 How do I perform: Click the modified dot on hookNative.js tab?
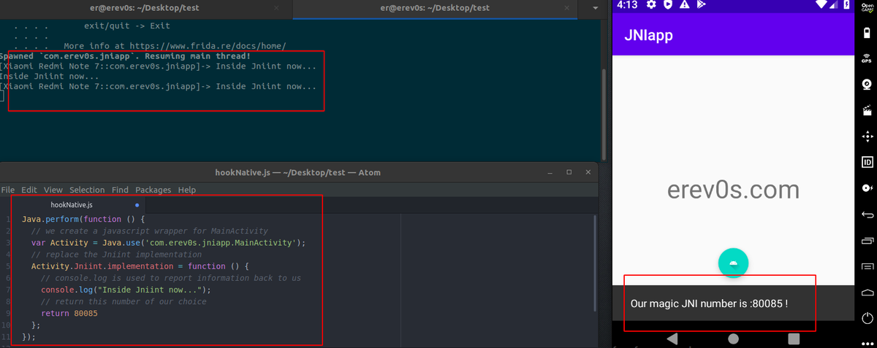(137, 205)
